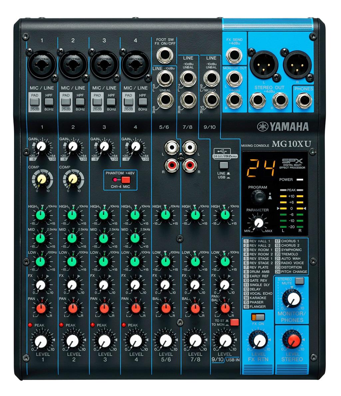The width and height of the screenshot is (341, 396).
Task: Click the FX SEND +4dBu jack
Action: click(x=234, y=55)
